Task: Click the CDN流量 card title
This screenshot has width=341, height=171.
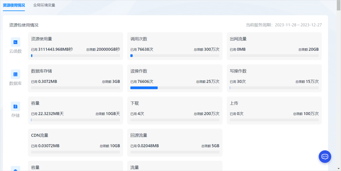Action: [x=40, y=135]
